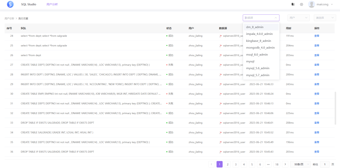This screenshot has height=168, width=340.
Task: Click timestamp 2023-06-21 10:45:43
Action: coord(261,152)
